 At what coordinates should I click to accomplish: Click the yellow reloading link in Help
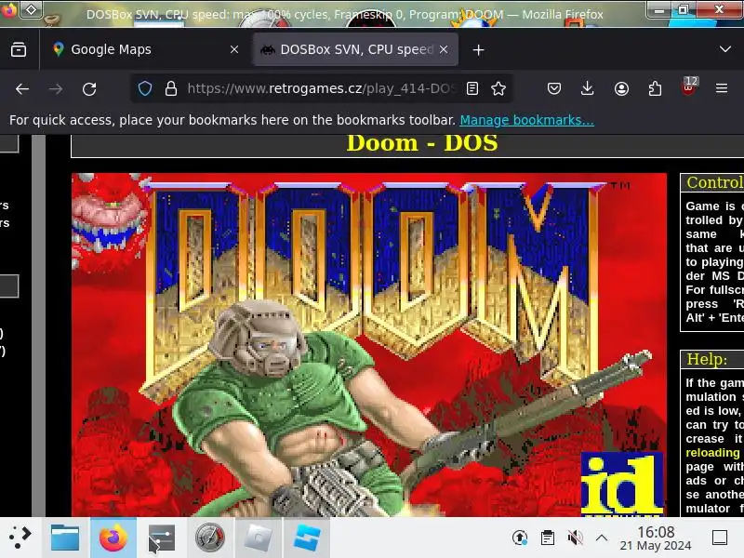click(x=712, y=453)
